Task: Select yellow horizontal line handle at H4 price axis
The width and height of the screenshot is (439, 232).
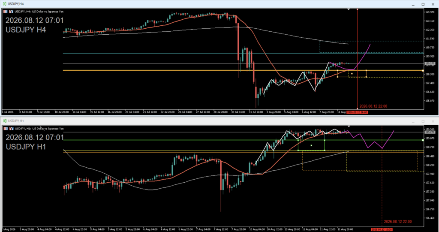Action: click(423, 71)
